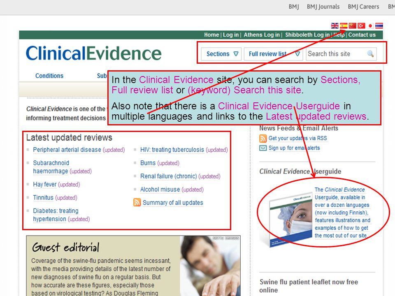Open Shibboleth Log in
Image resolution: width=395 pixels, height=296 pixels.
click(307, 35)
